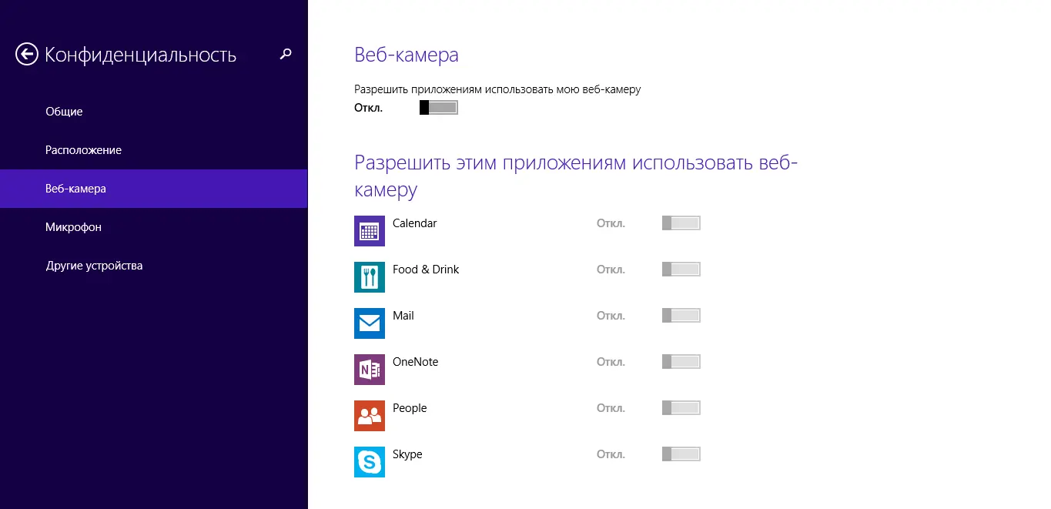Switch People webcam access toggle
Image resolution: width=1051 pixels, height=509 pixels.
[x=681, y=408]
